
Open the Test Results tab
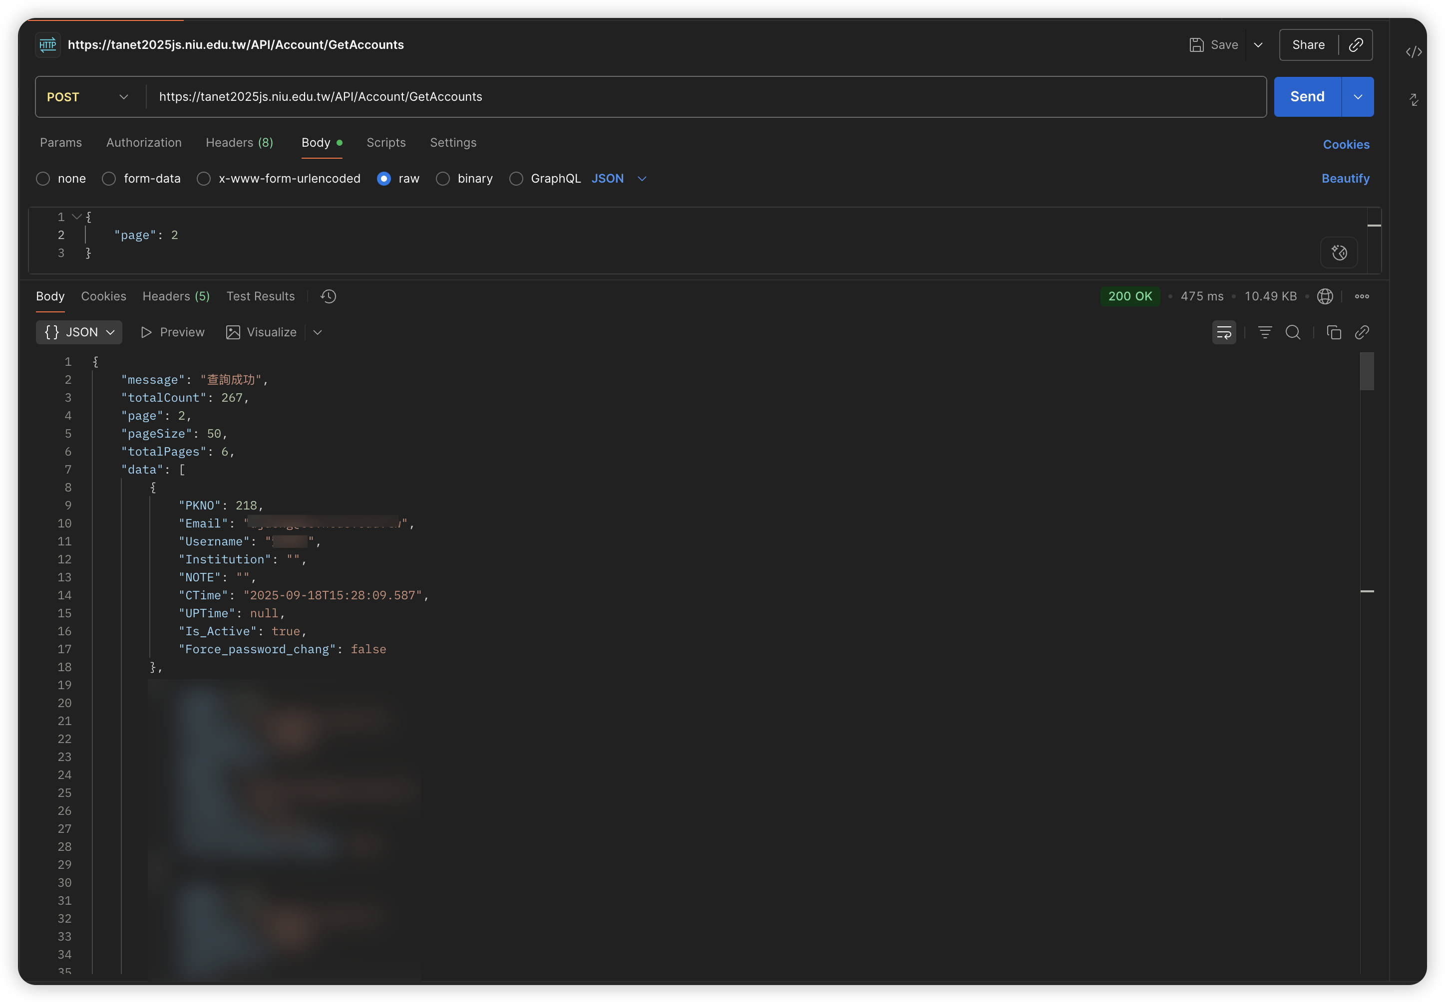[260, 296]
